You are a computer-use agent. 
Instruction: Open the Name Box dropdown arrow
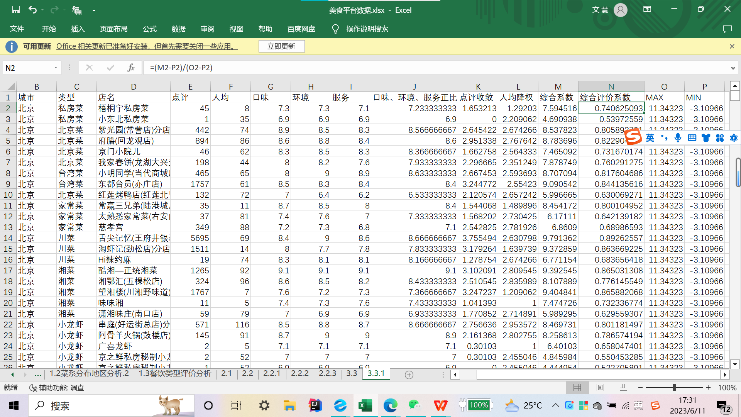(56, 68)
